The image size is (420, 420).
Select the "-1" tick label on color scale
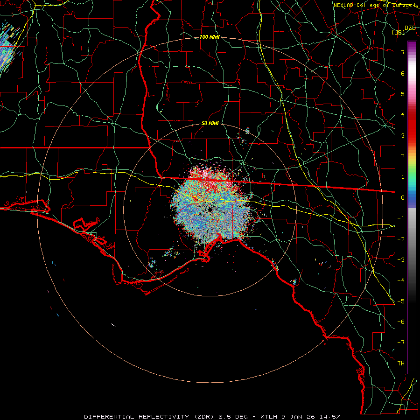tap(401, 218)
